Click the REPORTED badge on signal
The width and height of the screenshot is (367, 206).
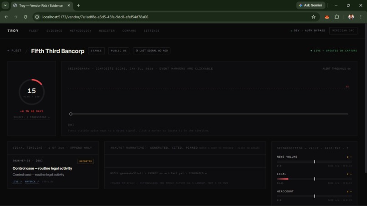coord(86,161)
